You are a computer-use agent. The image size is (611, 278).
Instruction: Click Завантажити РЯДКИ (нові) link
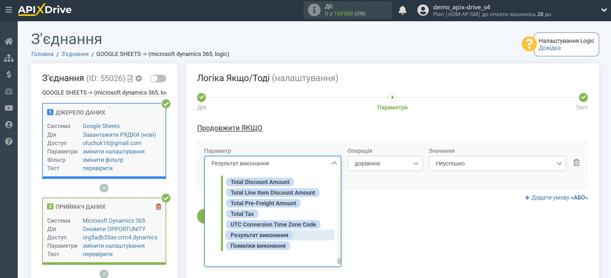[x=119, y=135]
